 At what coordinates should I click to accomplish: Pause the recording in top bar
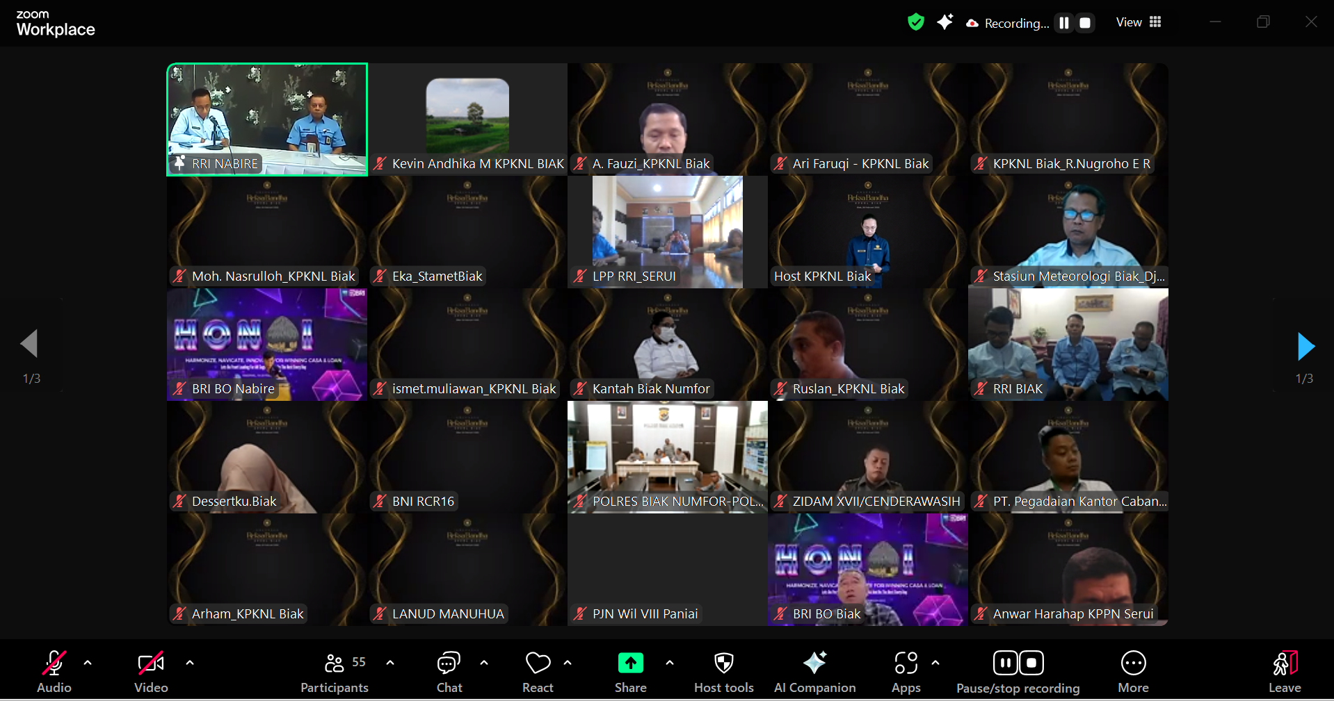[x=1063, y=23]
